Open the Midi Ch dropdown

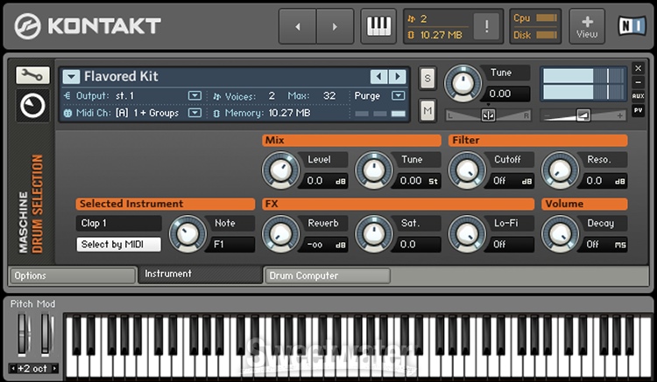point(194,113)
